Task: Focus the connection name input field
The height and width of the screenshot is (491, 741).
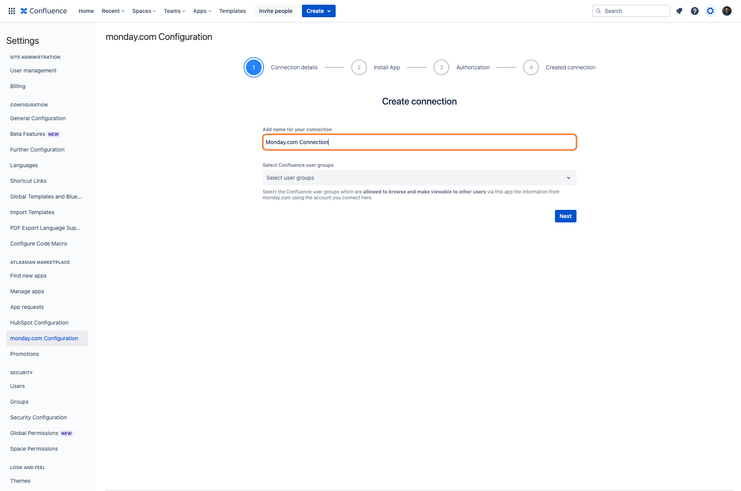Action: (419, 142)
